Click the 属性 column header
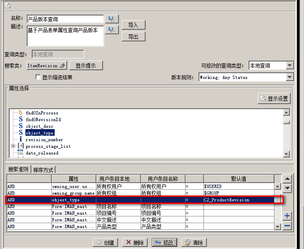The image size is (304, 249). tap(74, 179)
